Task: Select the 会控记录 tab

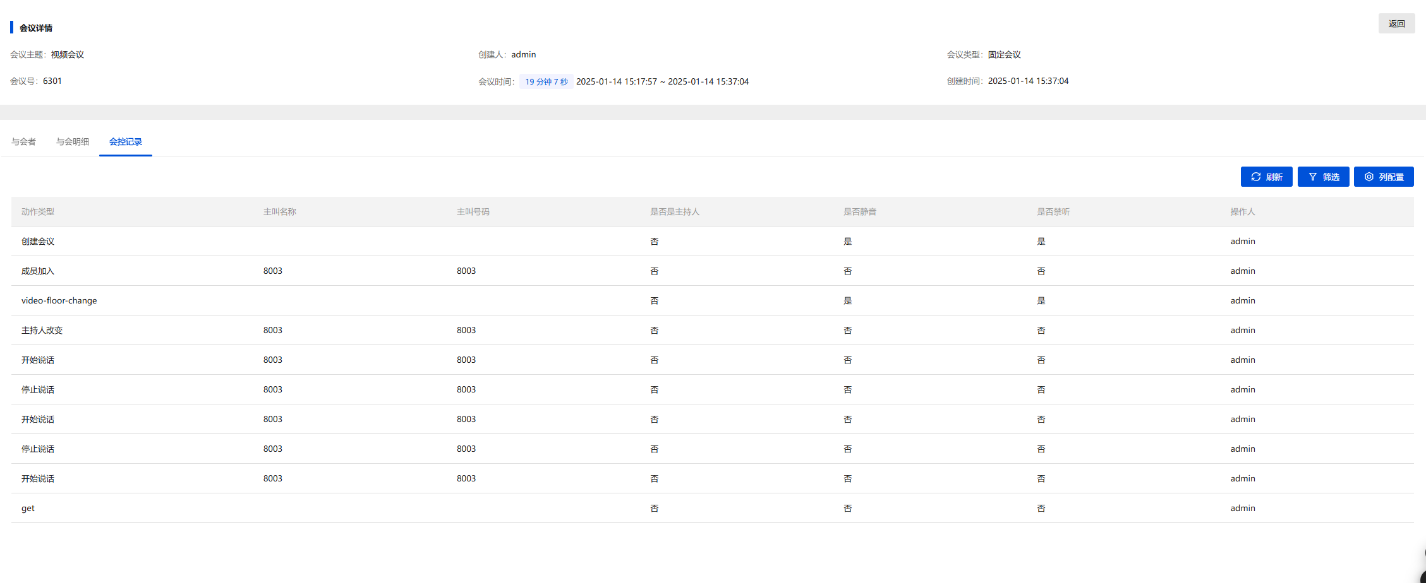Action: click(x=126, y=142)
